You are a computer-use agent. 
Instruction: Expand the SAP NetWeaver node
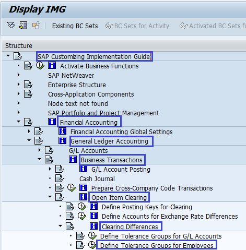point(19,75)
